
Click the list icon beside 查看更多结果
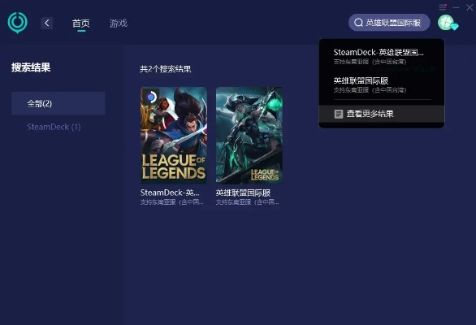point(339,115)
